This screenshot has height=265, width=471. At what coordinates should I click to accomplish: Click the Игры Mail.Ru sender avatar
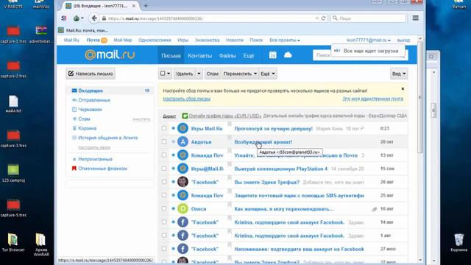pos(183,128)
